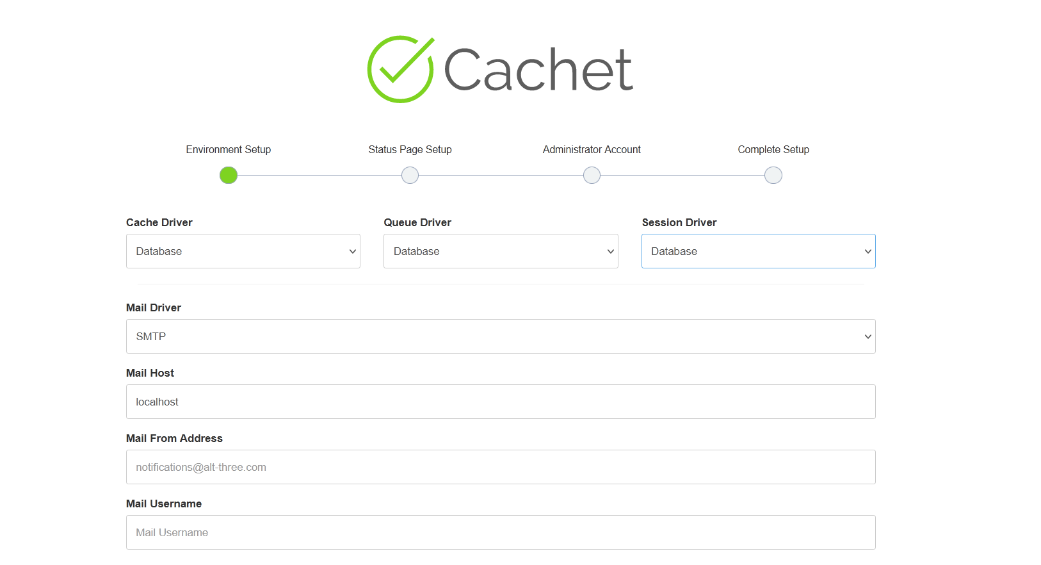Click the Mail Driver field label
The height and width of the screenshot is (565, 1041).
pyautogui.click(x=154, y=307)
